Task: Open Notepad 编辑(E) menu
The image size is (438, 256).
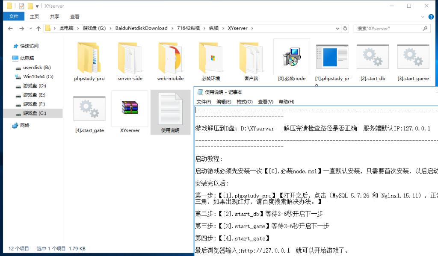Action: pos(224,102)
